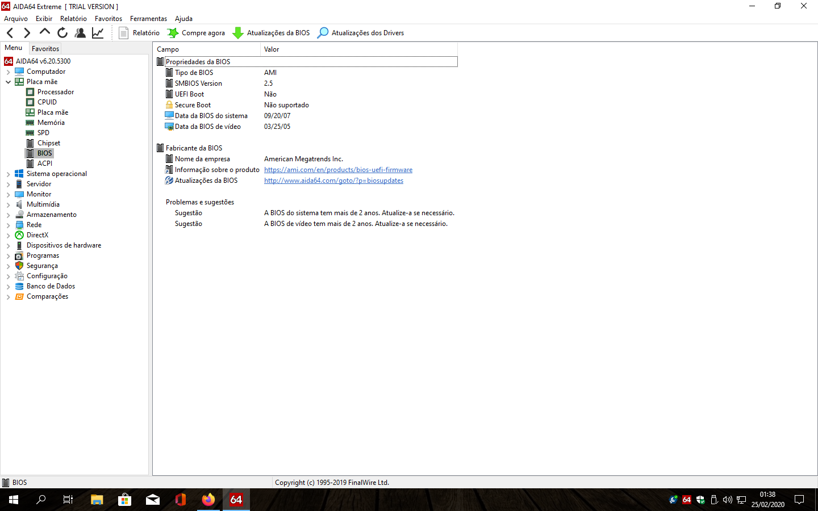Click the Back navigation arrow

tap(10, 33)
